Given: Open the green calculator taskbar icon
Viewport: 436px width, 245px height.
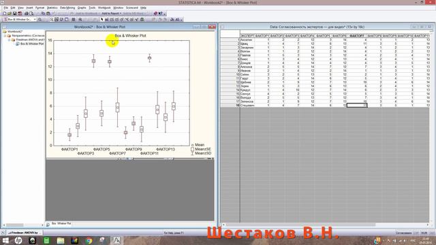Looking at the screenshot, I should tap(46, 240).
